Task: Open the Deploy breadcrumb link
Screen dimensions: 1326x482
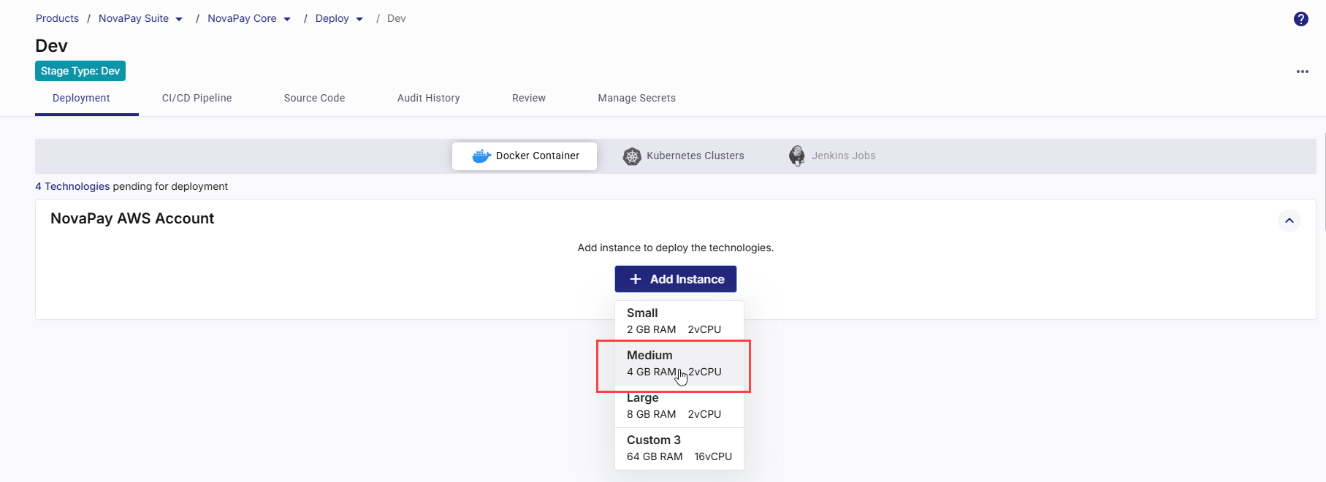Action: [332, 19]
